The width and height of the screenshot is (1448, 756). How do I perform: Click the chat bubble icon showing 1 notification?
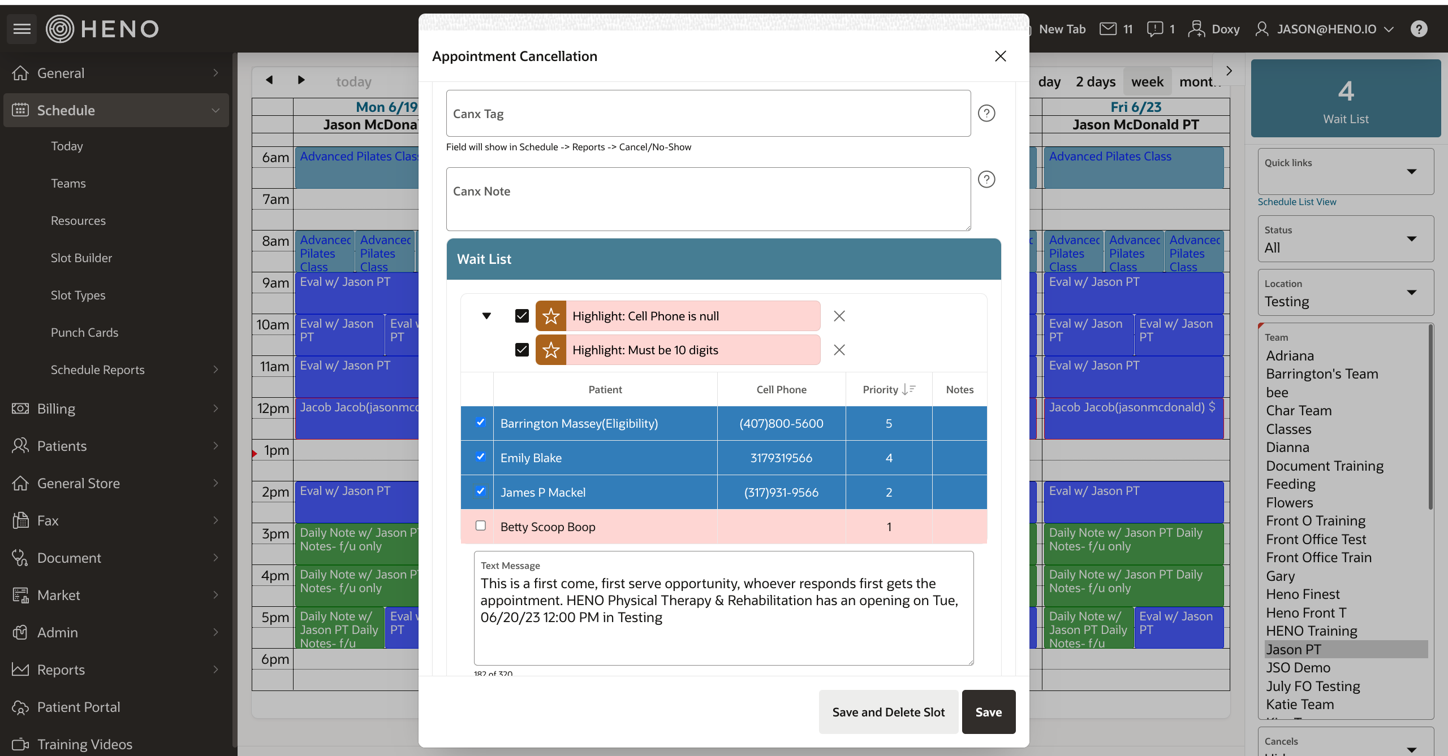point(1156,29)
